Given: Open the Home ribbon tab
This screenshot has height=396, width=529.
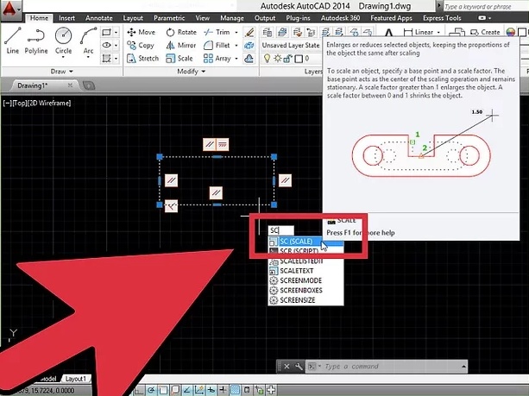Looking at the screenshot, I should click(39, 18).
